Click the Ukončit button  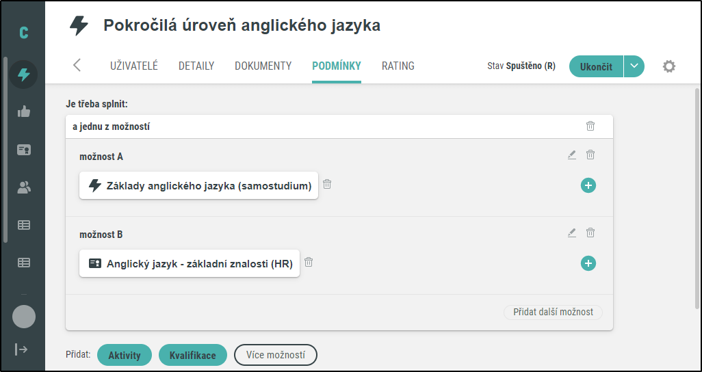click(596, 66)
